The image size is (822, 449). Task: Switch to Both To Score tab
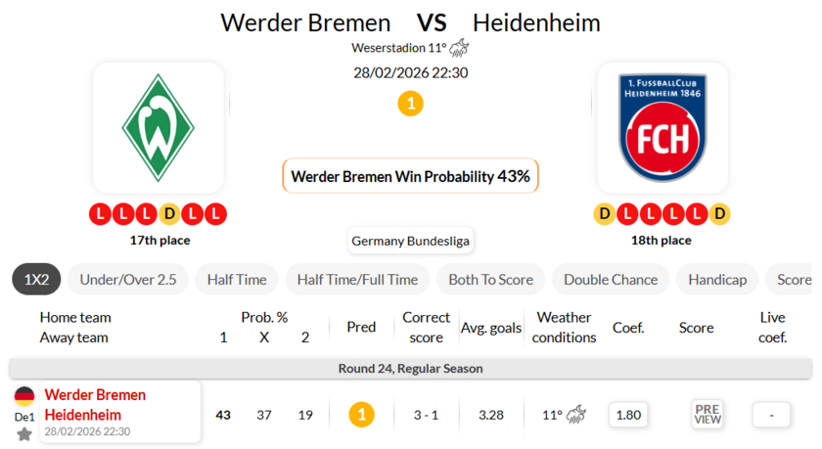click(x=490, y=280)
